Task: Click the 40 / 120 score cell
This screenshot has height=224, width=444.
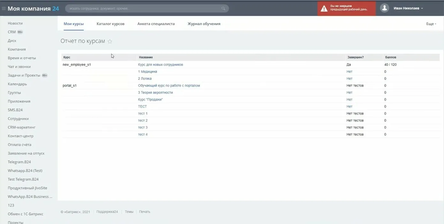Action: 390,65
